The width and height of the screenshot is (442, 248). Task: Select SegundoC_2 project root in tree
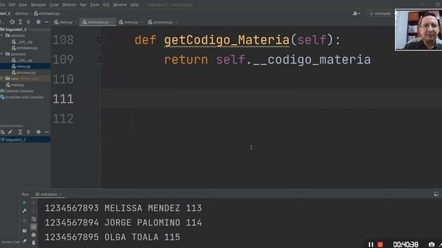[16, 30]
